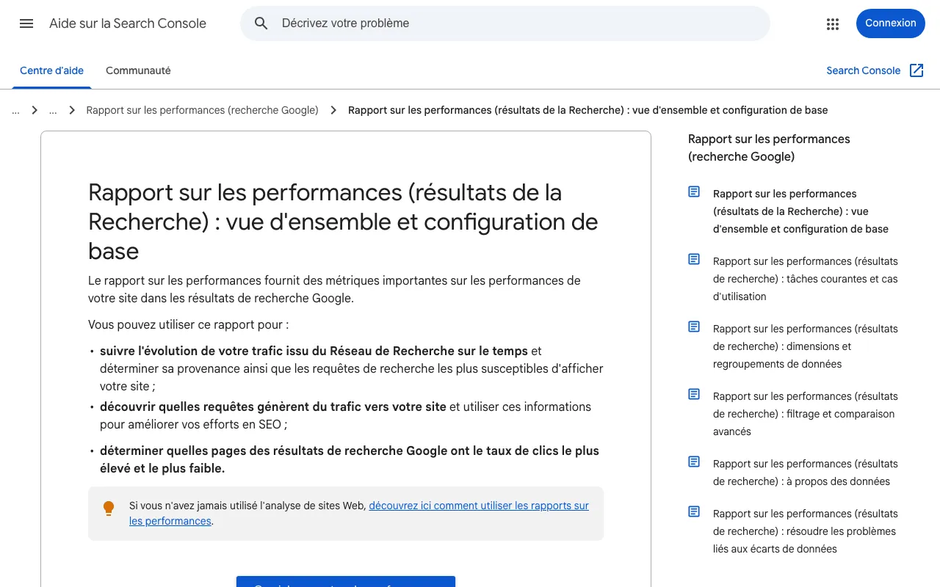Open sidebar article 'résoudre les problèmes liés aux écarts'
Image resolution: width=940 pixels, height=587 pixels.
pos(806,531)
